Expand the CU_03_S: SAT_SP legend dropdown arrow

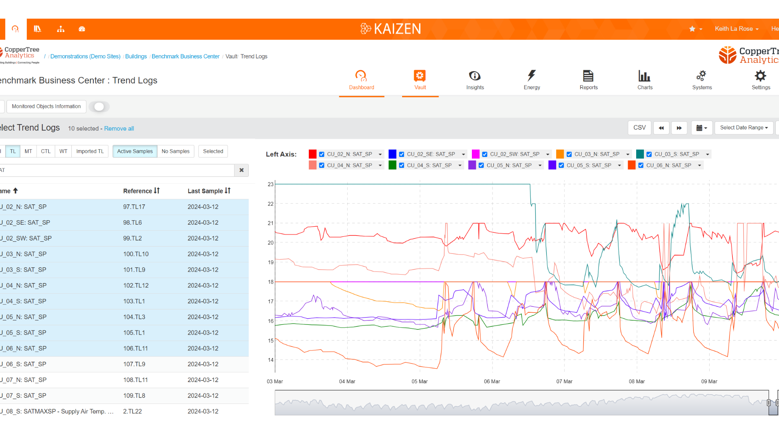point(708,155)
